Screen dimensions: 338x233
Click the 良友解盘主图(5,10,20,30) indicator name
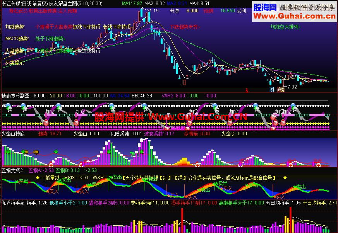(76, 3)
